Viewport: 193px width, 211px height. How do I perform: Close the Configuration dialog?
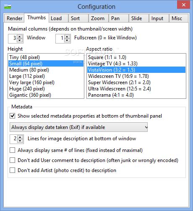pos(183,5)
